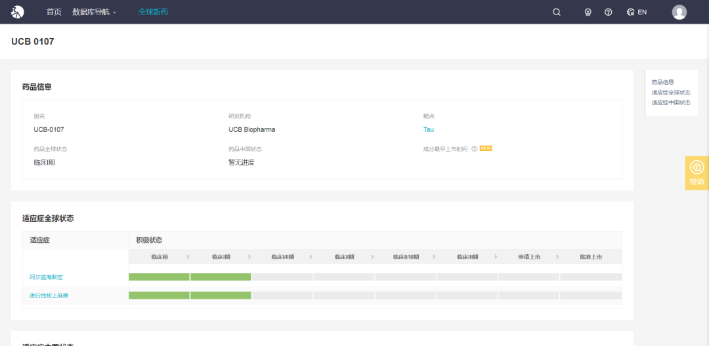Open the user avatar menu
Viewport: 709px width, 346px height.
click(679, 12)
